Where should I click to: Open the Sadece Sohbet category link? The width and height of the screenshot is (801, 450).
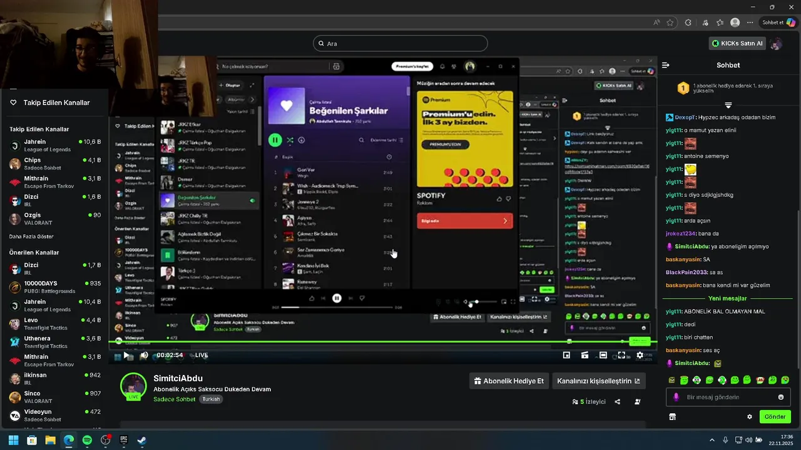tap(175, 399)
